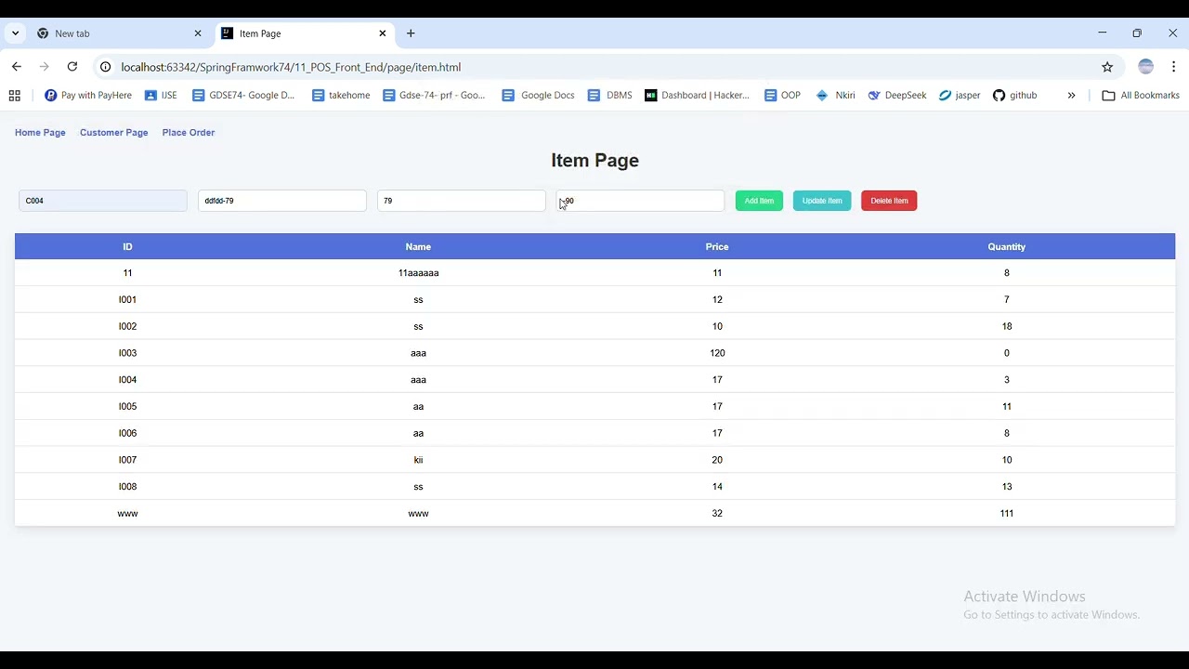The height and width of the screenshot is (669, 1189).
Task: Click the Quantity column header
Action: coord(1007,247)
